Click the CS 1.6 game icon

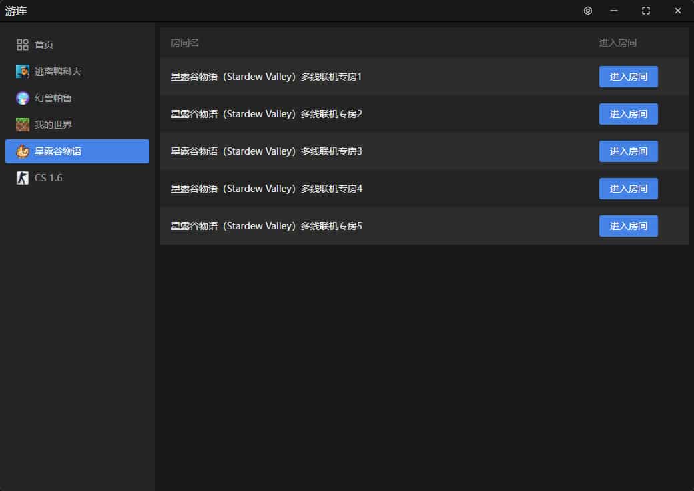click(x=23, y=178)
